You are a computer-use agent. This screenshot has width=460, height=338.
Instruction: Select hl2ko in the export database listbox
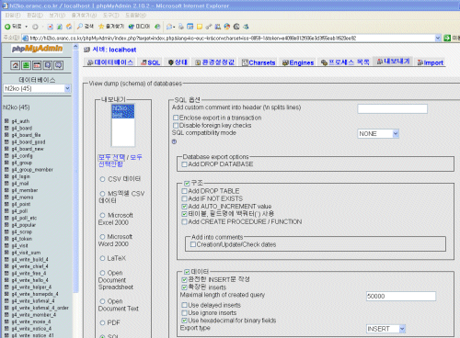pos(122,108)
